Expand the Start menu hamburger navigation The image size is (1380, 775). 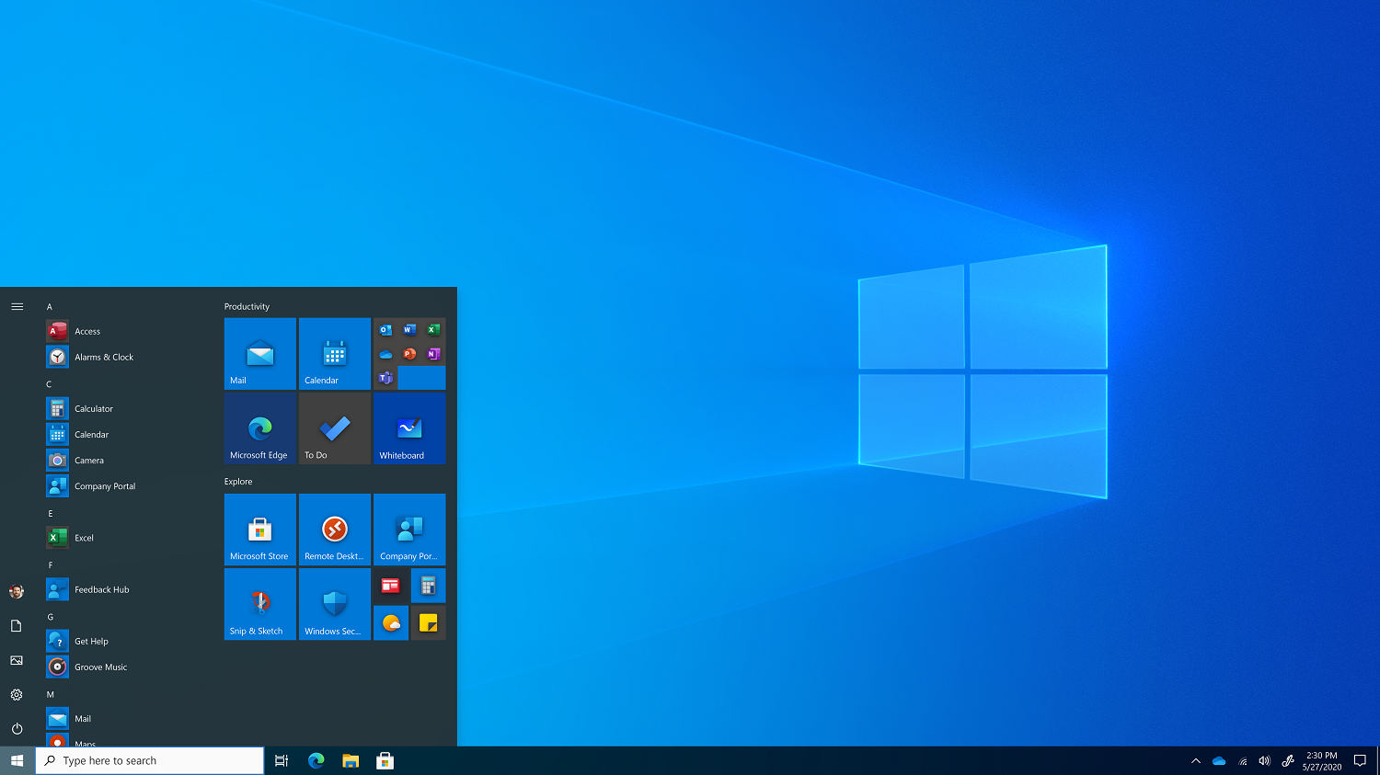17,306
